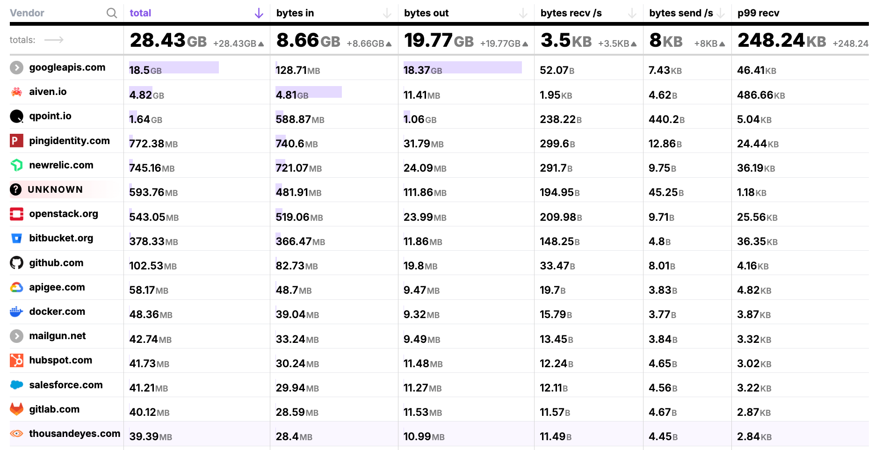Click the pingidentity.com red logo icon
The width and height of the screenshot is (882, 450).
(x=17, y=140)
